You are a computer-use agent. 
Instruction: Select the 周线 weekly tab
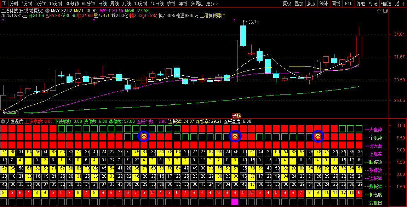(114, 4)
